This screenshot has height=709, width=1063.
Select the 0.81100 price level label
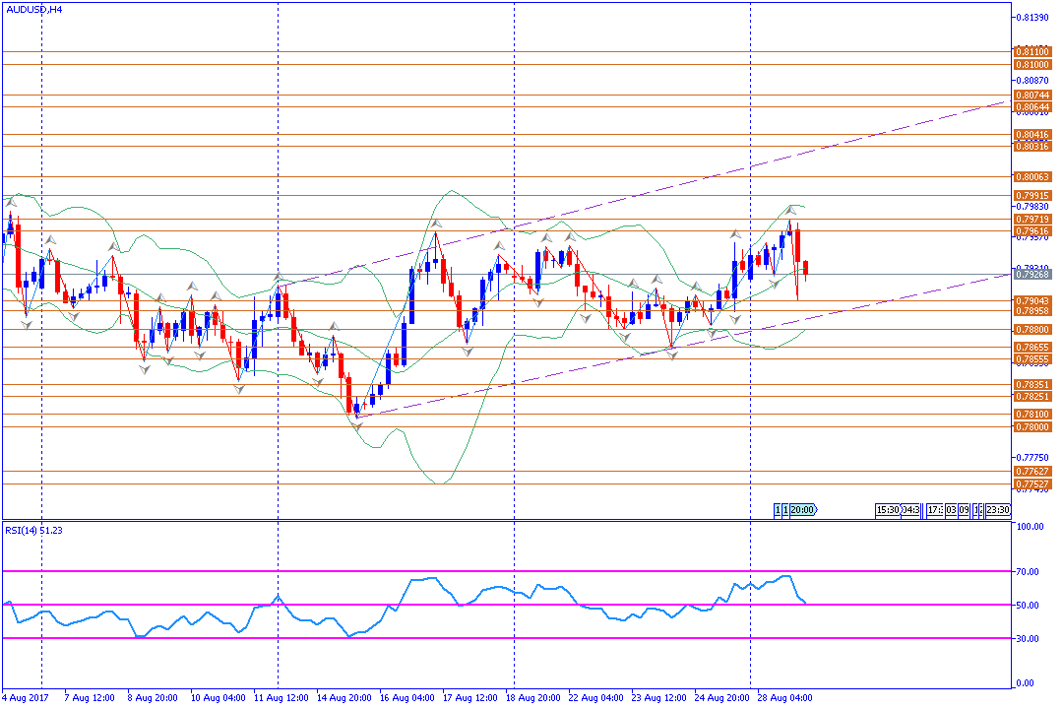(1032, 51)
